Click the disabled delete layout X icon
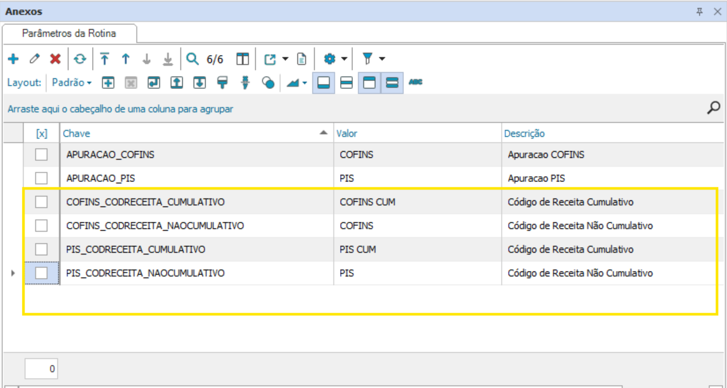Viewport: 727px width, 388px height. click(x=131, y=83)
